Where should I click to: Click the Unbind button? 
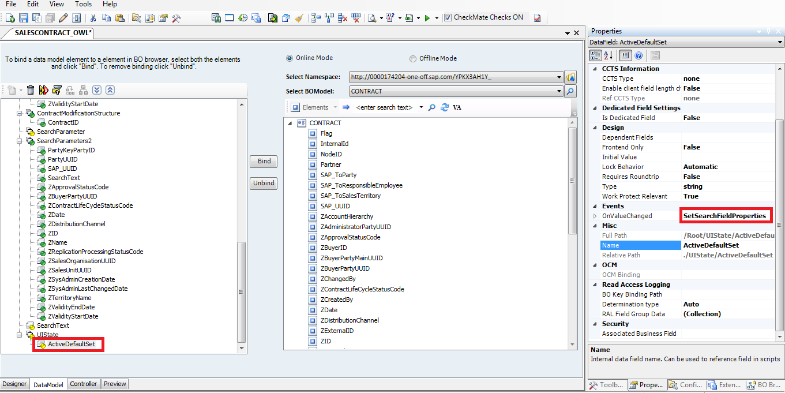[264, 184]
